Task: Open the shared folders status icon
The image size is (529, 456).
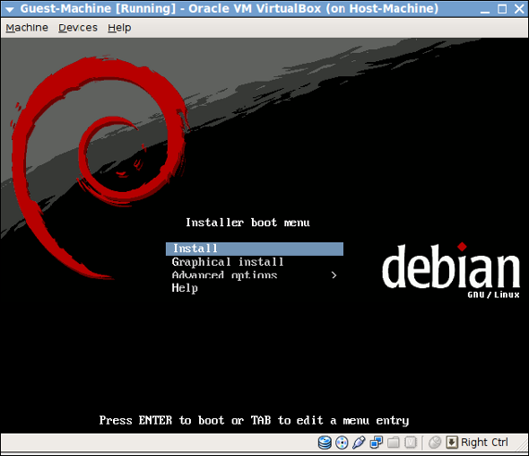Action: (x=394, y=443)
